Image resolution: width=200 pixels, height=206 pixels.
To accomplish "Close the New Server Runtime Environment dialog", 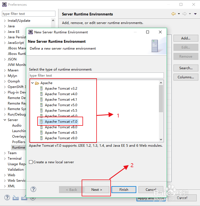I will (x=160, y=32).
